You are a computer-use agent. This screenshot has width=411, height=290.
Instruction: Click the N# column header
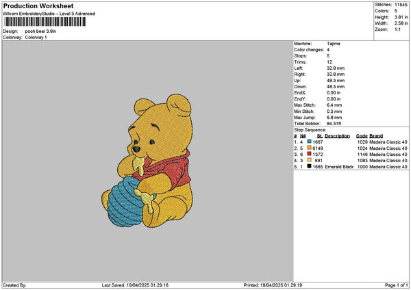coord(303,136)
